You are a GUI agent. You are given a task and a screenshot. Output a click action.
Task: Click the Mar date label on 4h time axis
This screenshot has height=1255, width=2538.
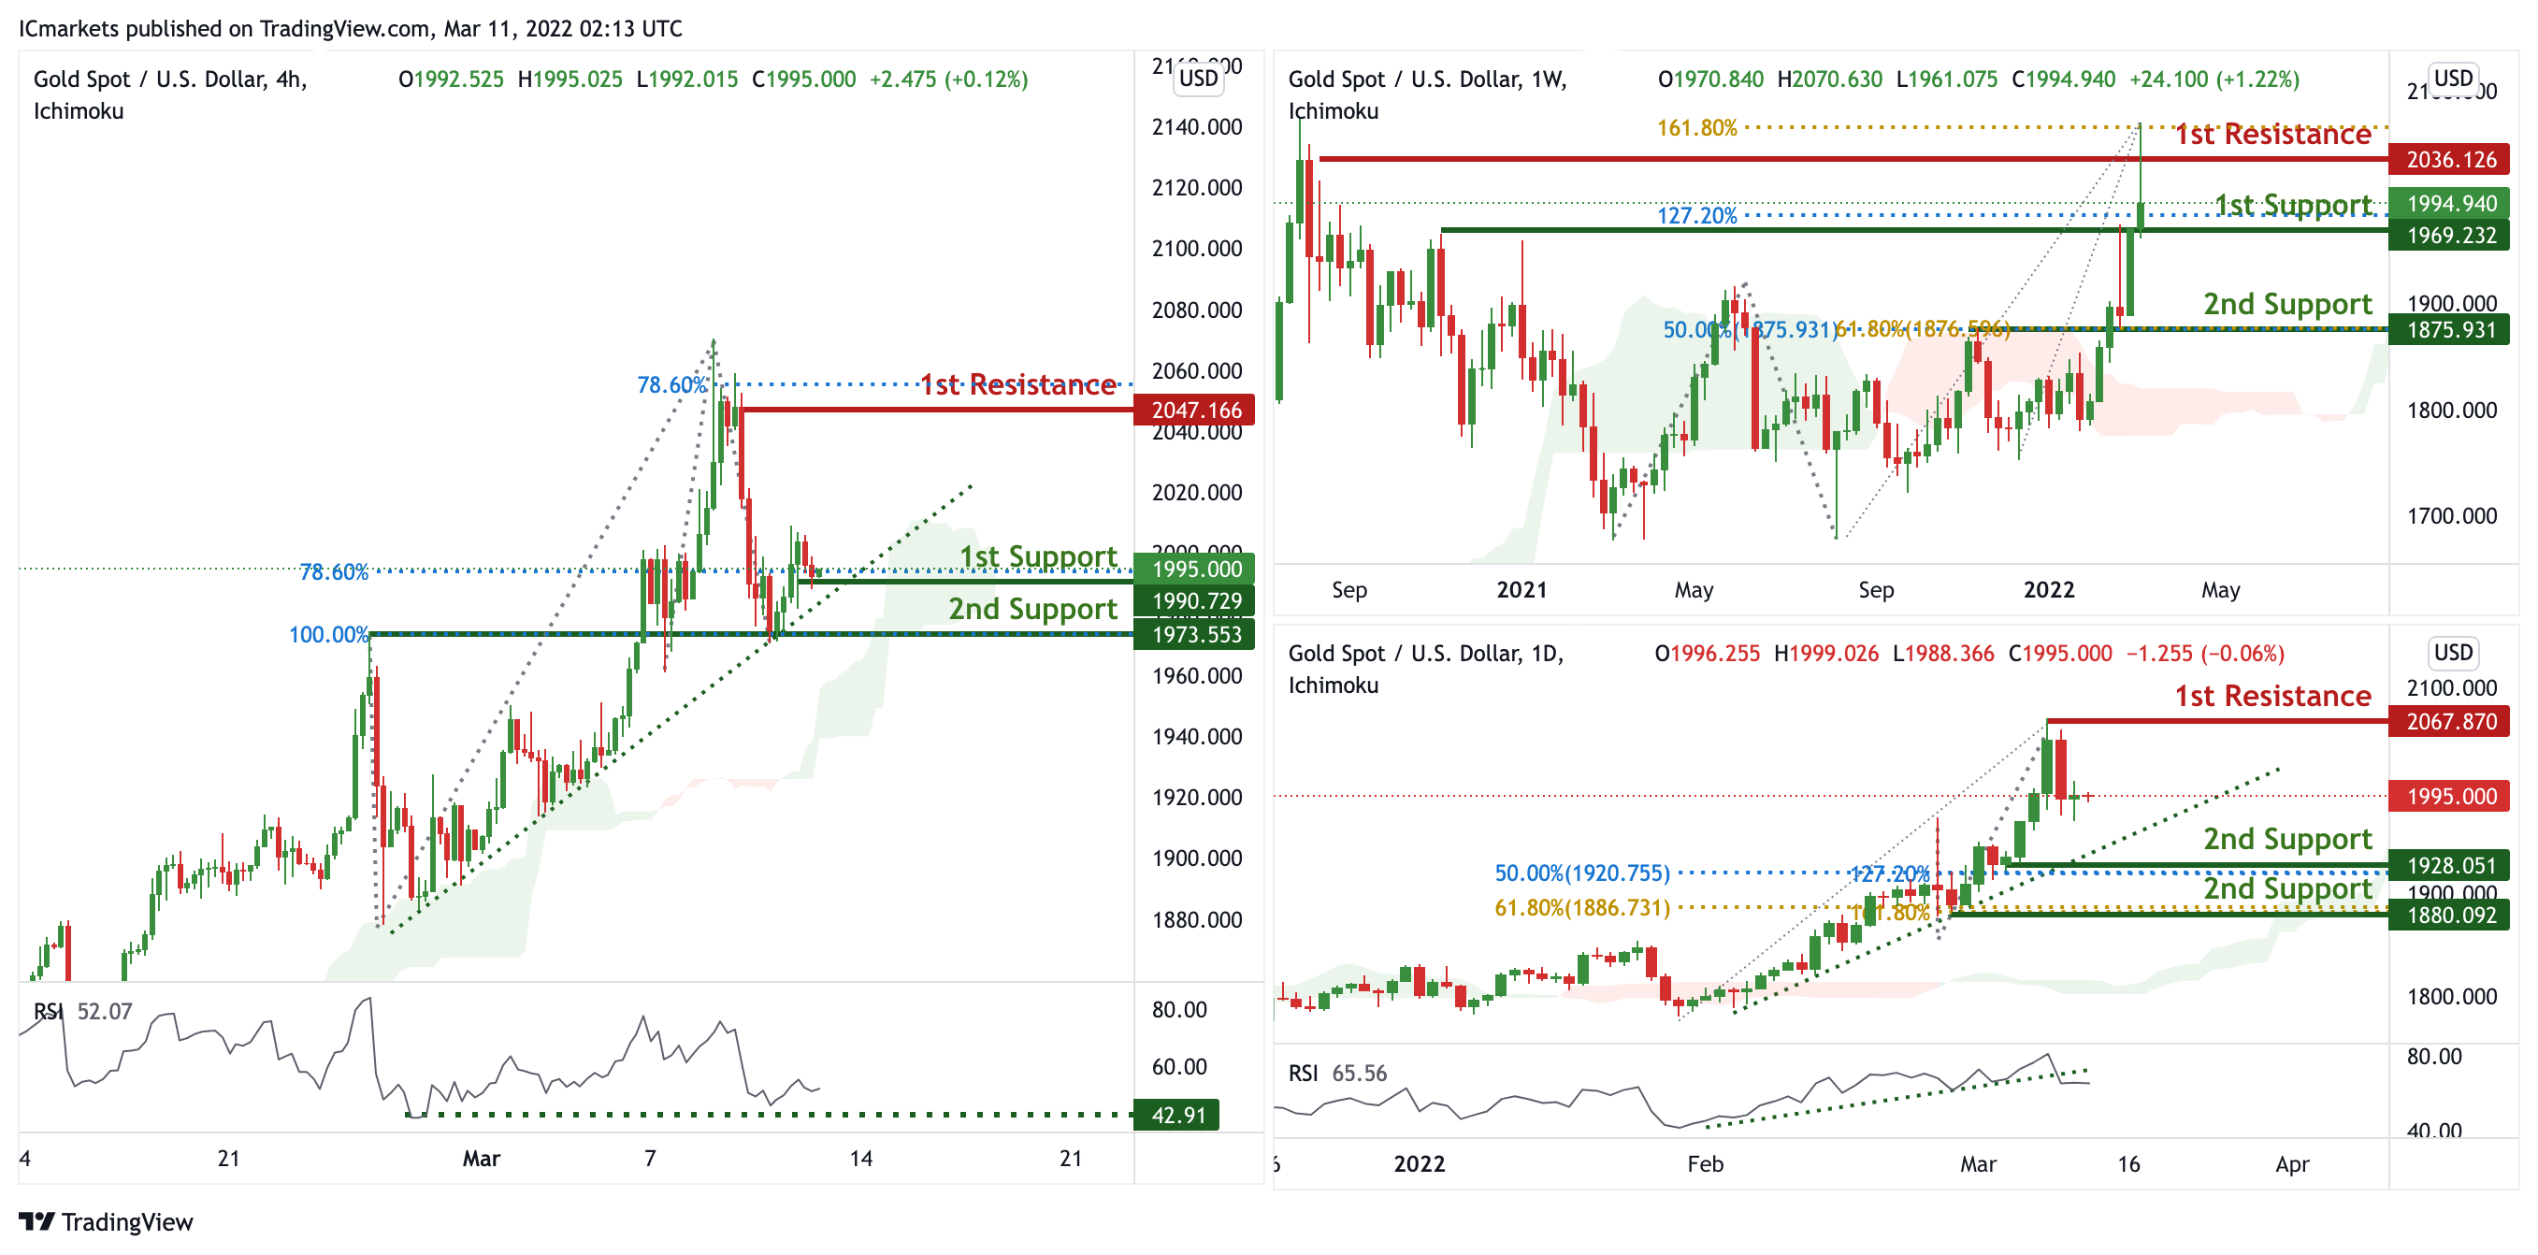481,1159
